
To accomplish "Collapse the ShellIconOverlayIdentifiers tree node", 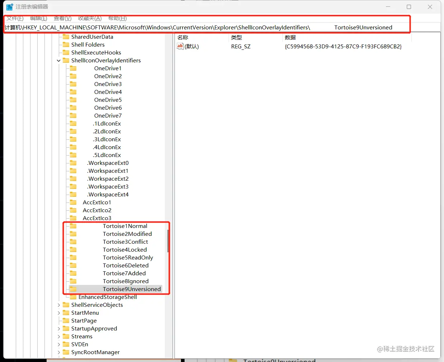I will click(x=59, y=61).
